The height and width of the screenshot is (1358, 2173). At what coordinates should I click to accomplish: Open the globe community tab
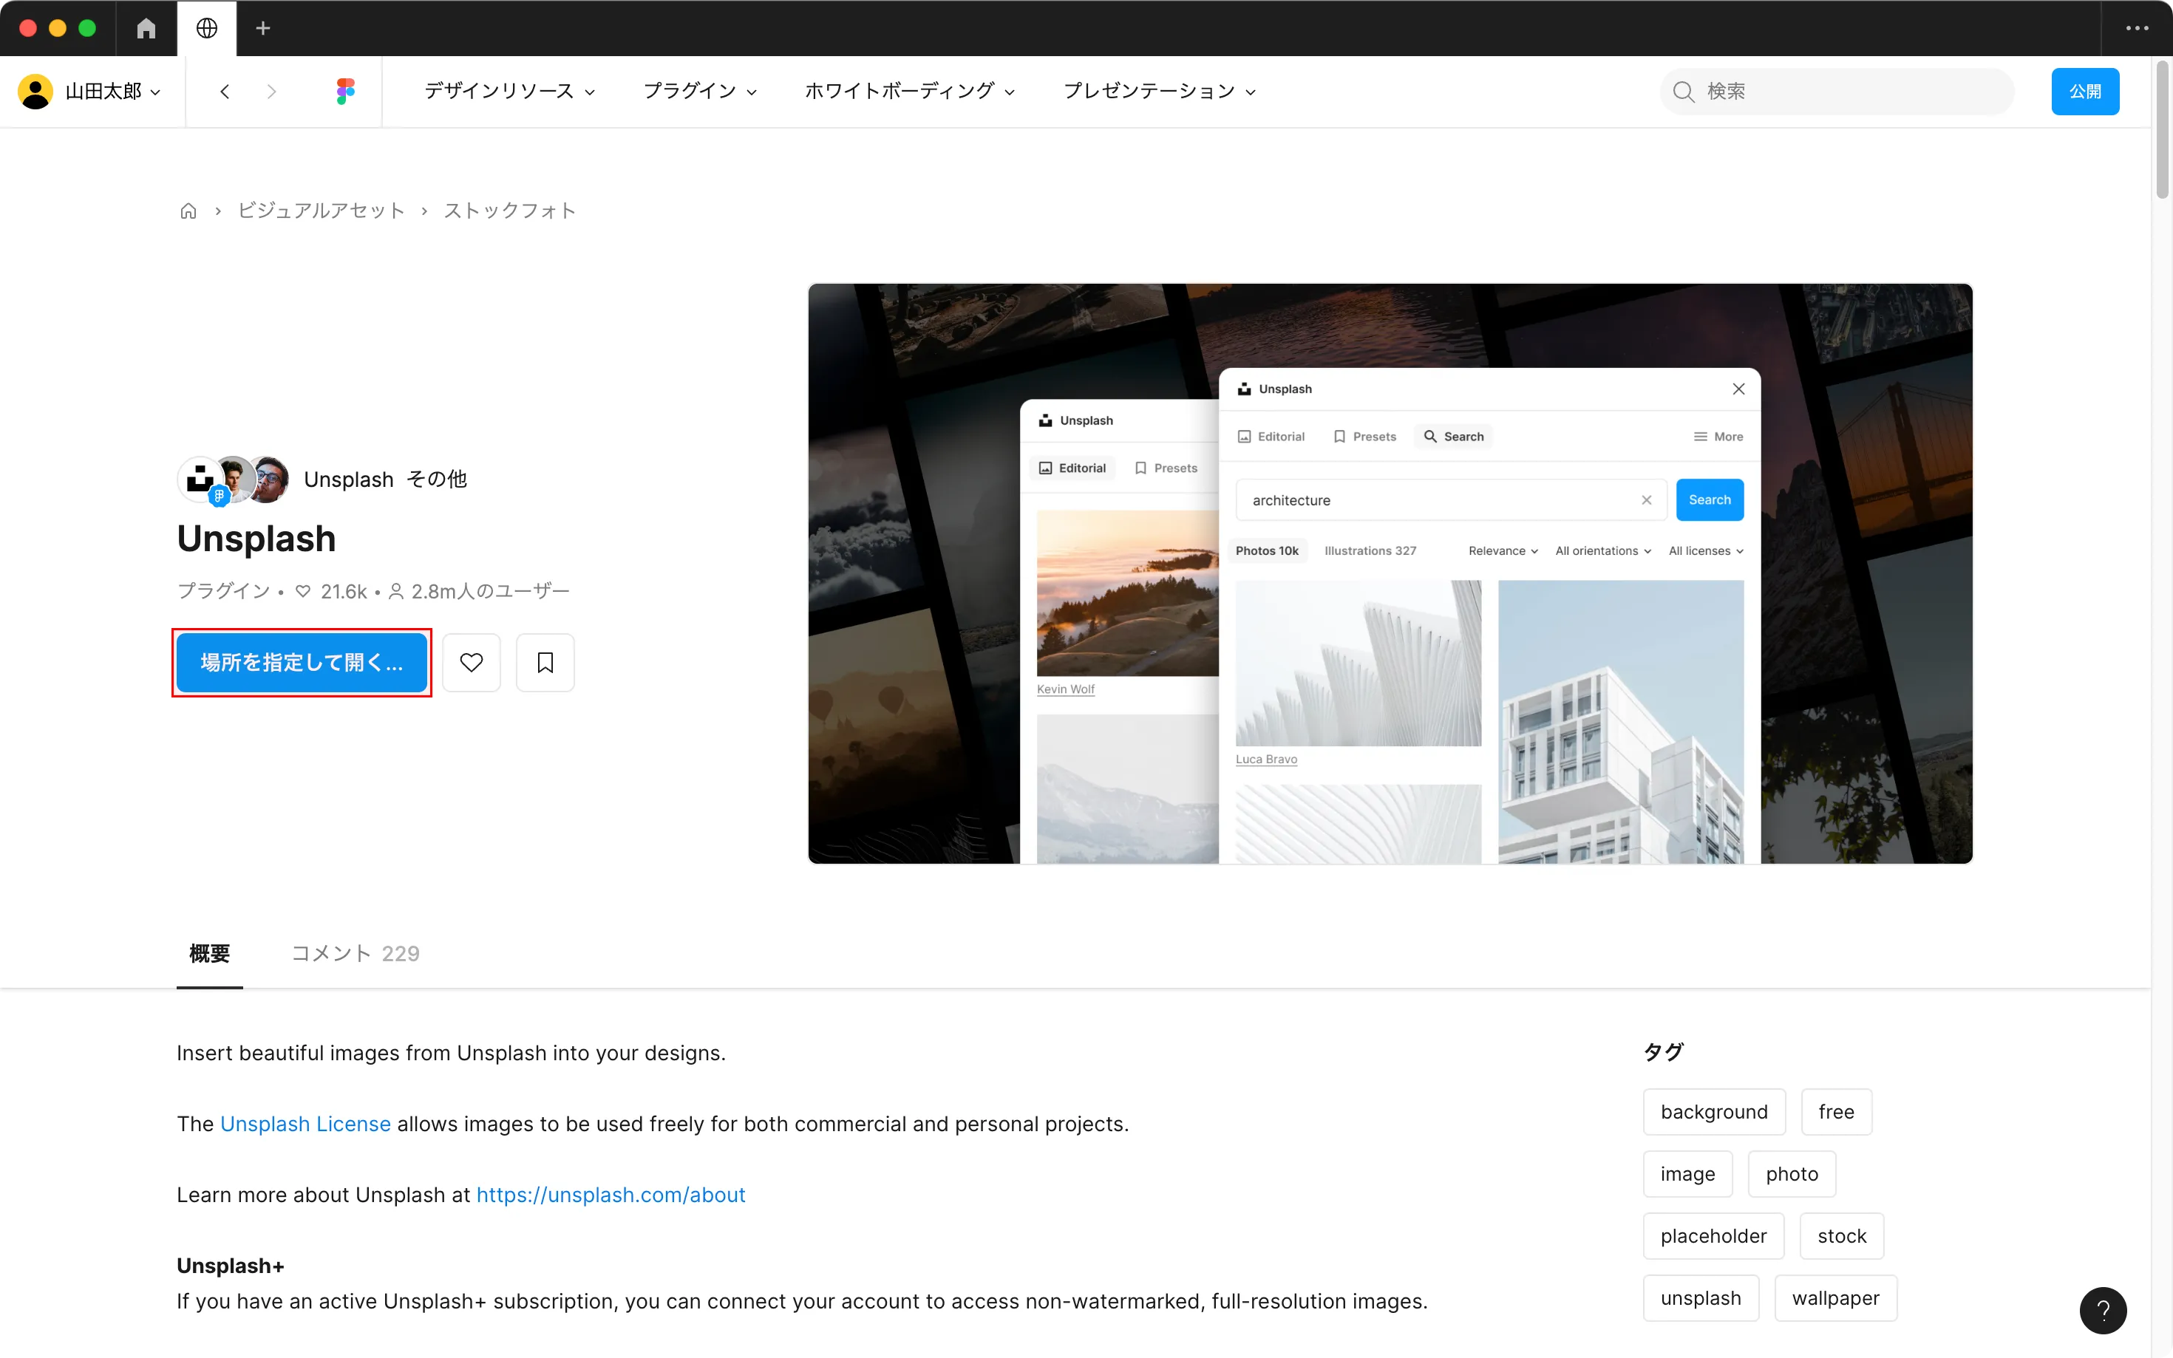[207, 29]
